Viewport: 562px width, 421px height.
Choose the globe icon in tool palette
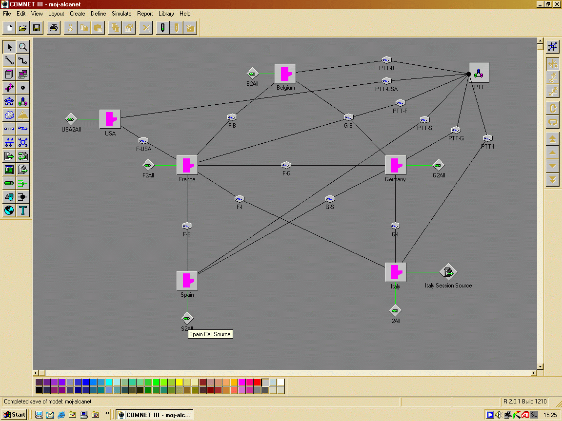click(x=9, y=210)
